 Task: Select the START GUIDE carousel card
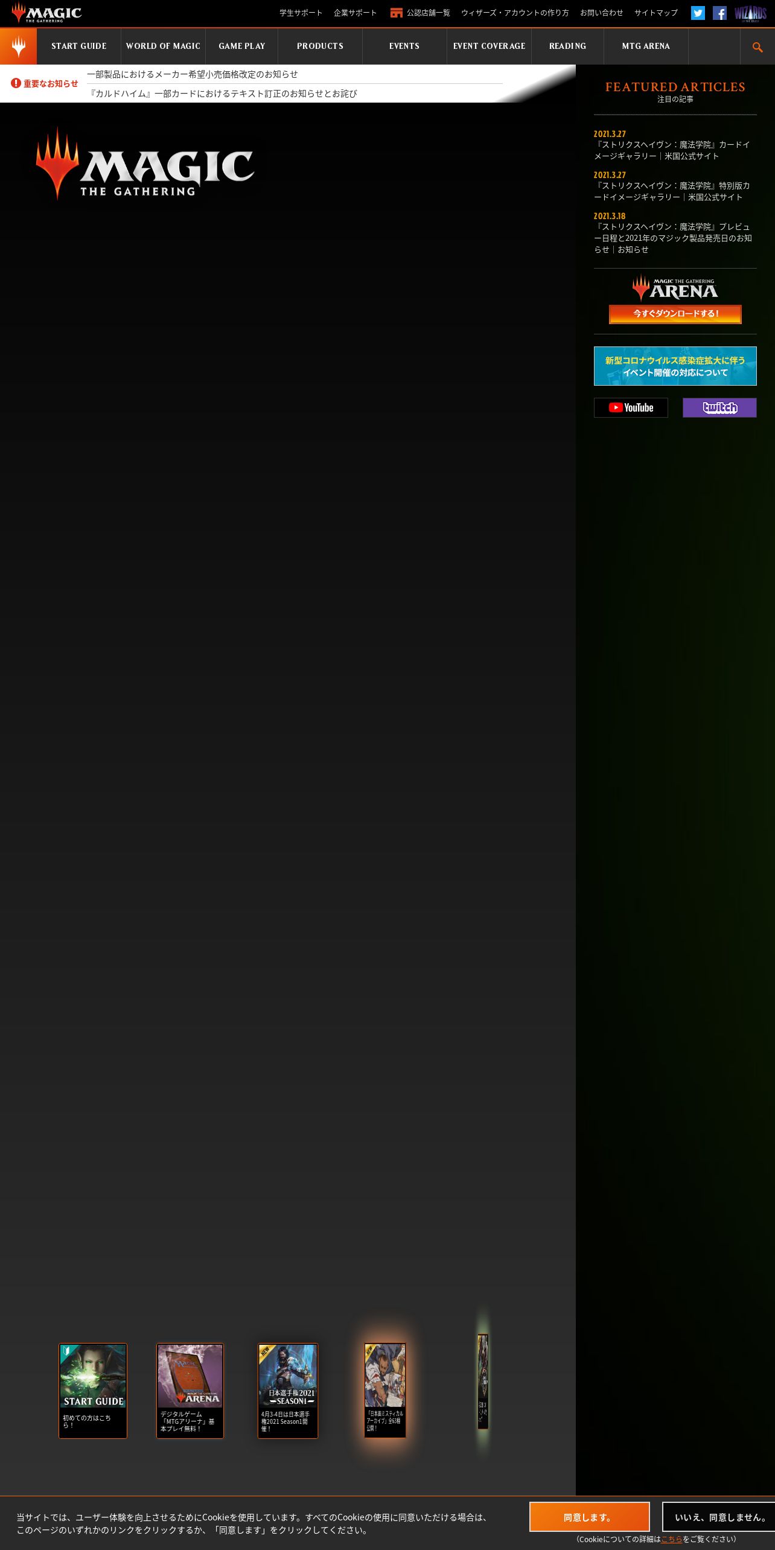[93, 1391]
